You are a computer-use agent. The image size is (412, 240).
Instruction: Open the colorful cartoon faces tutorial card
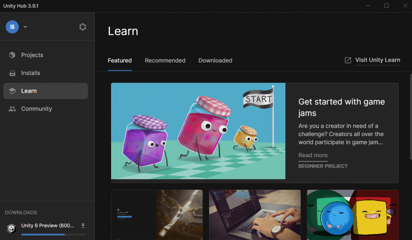352,215
